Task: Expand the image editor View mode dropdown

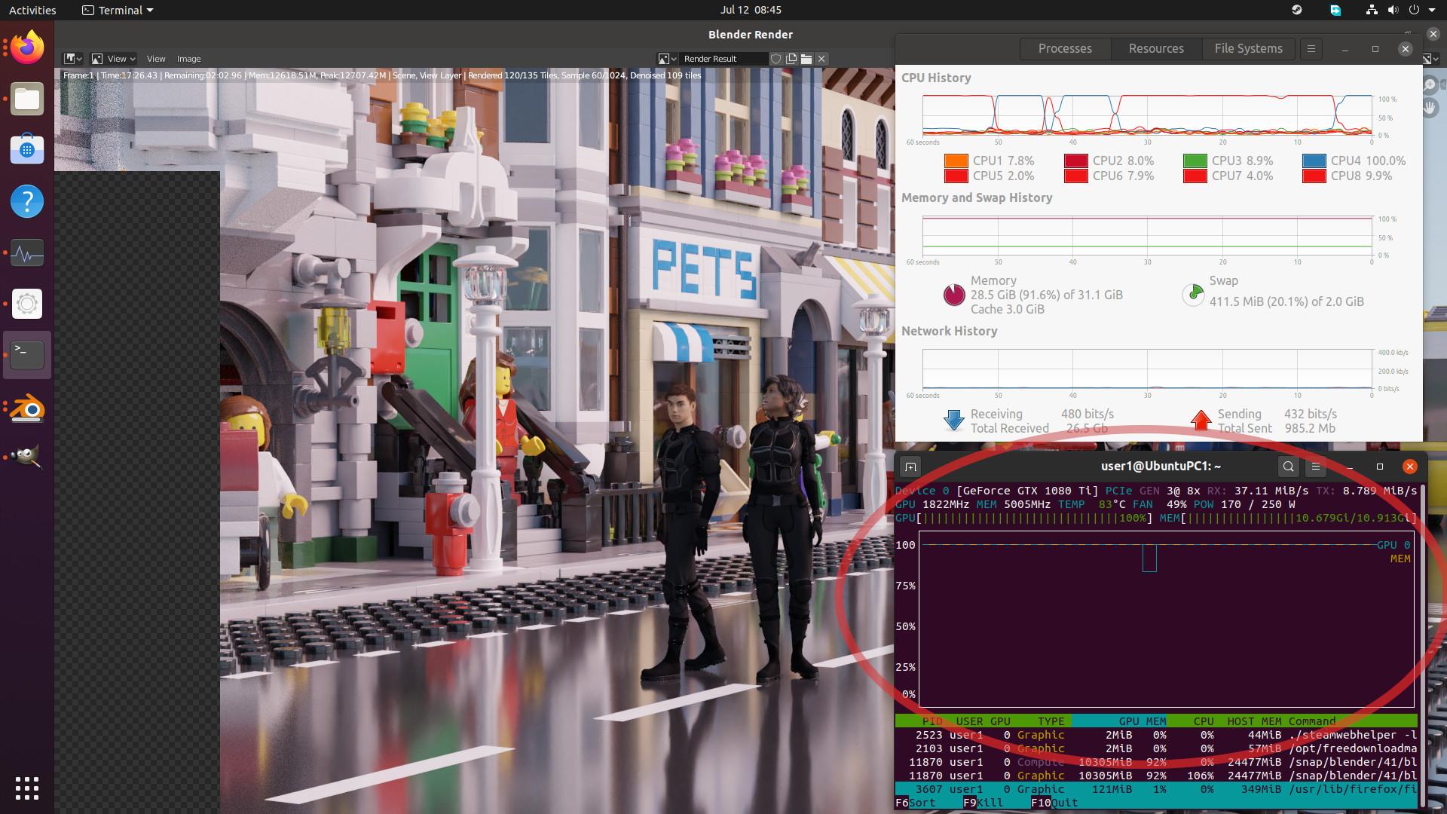Action: (x=113, y=59)
